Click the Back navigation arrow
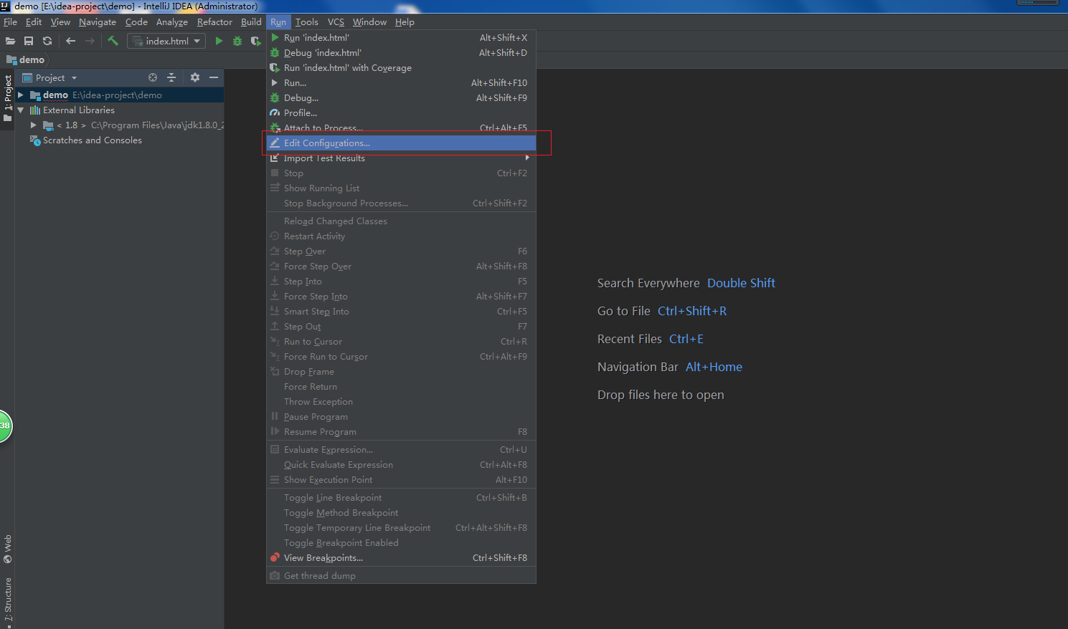The width and height of the screenshot is (1068, 629). (x=70, y=41)
